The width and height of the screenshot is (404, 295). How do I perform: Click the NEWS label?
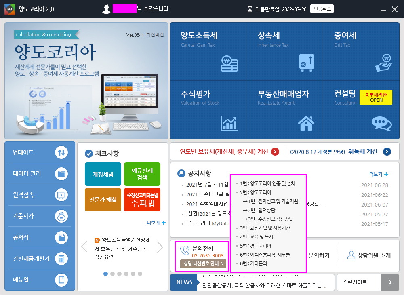184,282
